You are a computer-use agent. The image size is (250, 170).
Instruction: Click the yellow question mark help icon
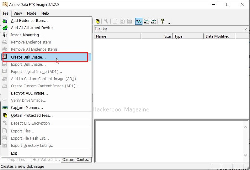point(162,21)
